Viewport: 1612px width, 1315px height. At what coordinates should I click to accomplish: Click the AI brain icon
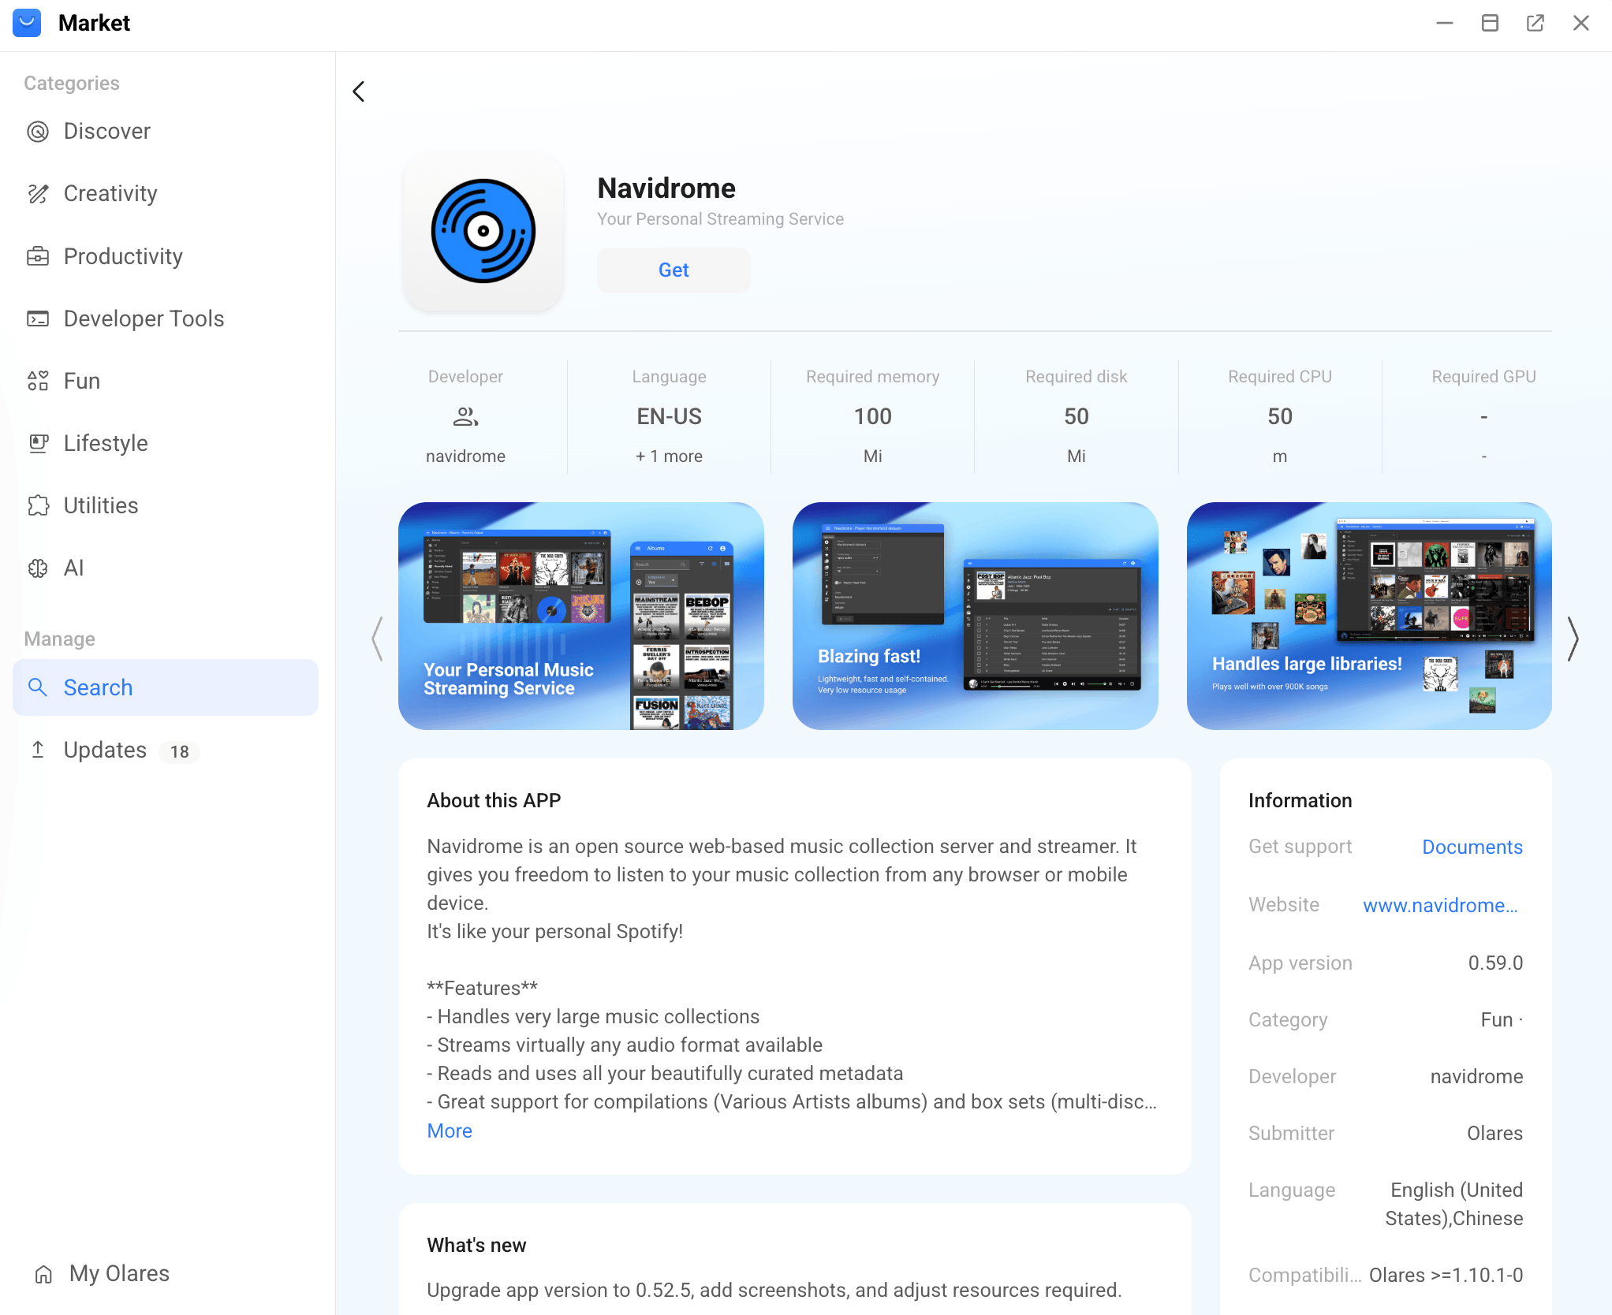(x=38, y=568)
